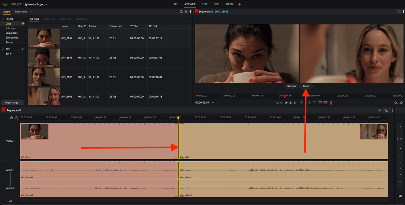Click the undo arrow icon
Viewport: 405px width, 205px height.
pyautogui.click(x=396, y=103)
